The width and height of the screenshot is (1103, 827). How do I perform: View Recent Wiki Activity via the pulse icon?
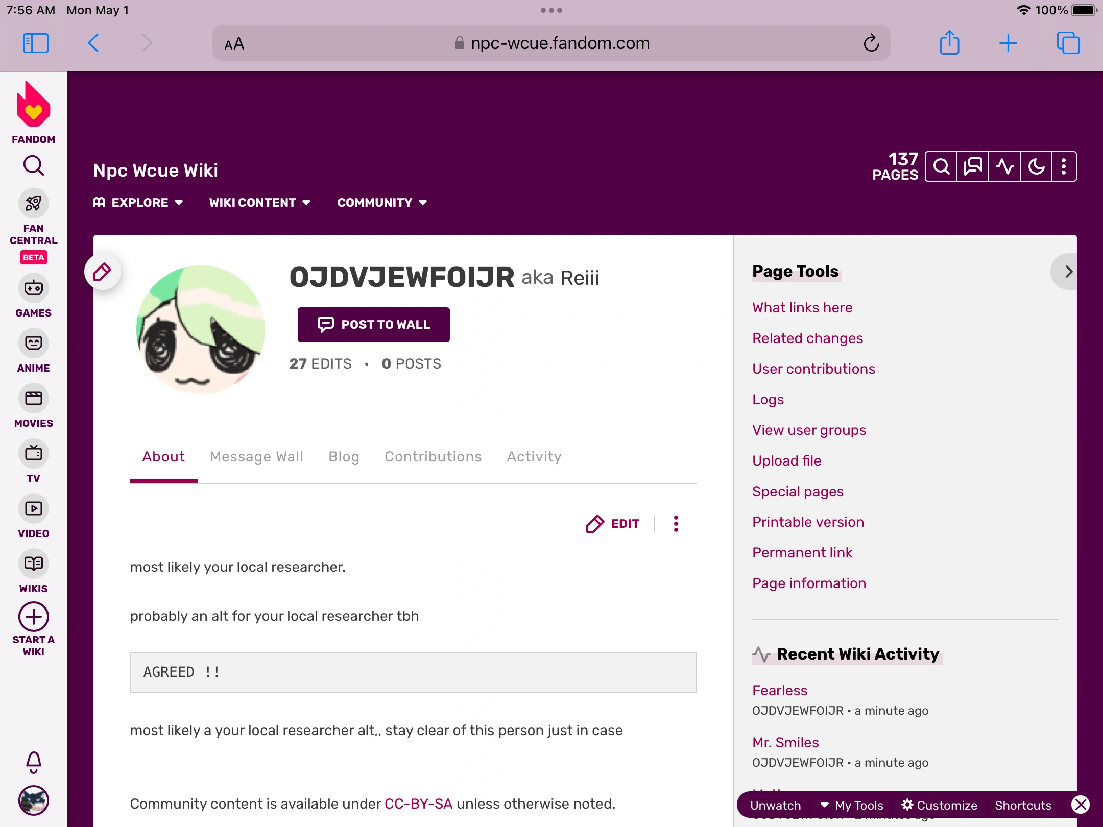[1003, 166]
